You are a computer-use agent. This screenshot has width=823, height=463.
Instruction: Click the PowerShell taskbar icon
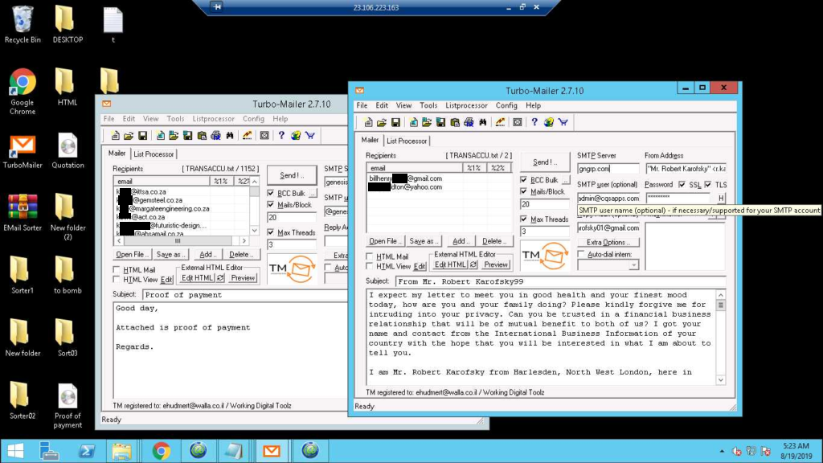(87, 451)
